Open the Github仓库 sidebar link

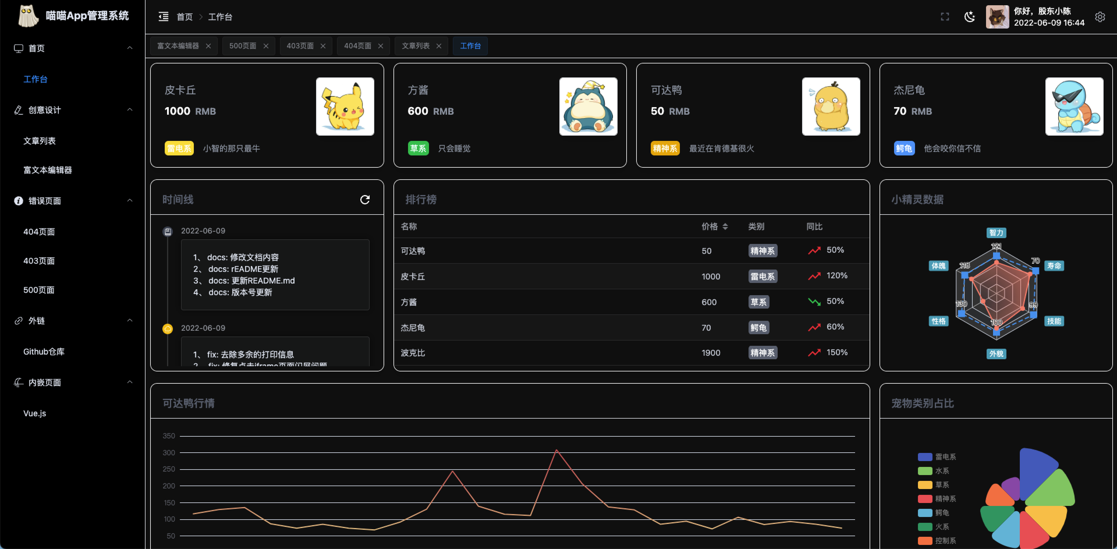44,352
